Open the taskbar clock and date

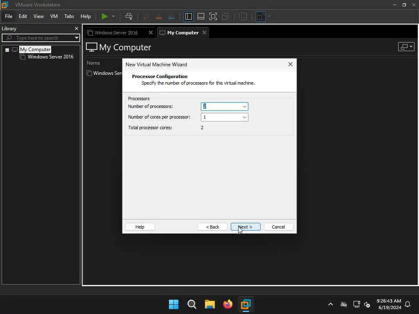tap(389, 304)
